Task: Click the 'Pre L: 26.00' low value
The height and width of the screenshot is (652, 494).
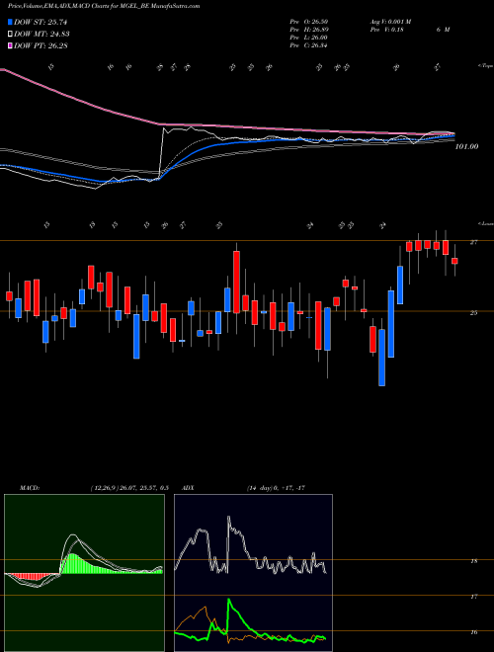Action: pyautogui.click(x=308, y=38)
